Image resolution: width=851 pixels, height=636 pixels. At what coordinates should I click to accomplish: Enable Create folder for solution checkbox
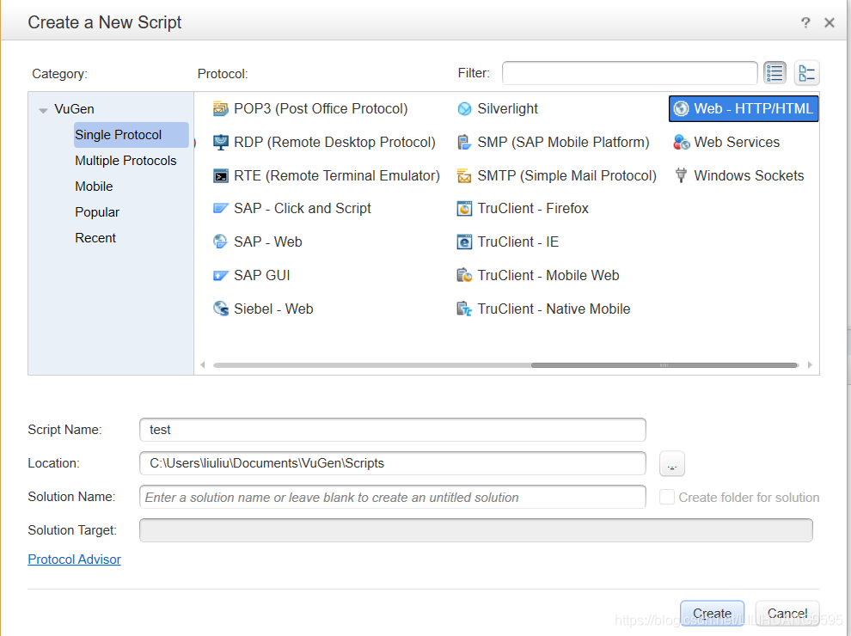(666, 497)
